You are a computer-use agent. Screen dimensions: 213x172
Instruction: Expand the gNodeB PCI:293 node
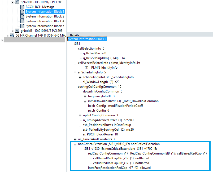point(12,31)
